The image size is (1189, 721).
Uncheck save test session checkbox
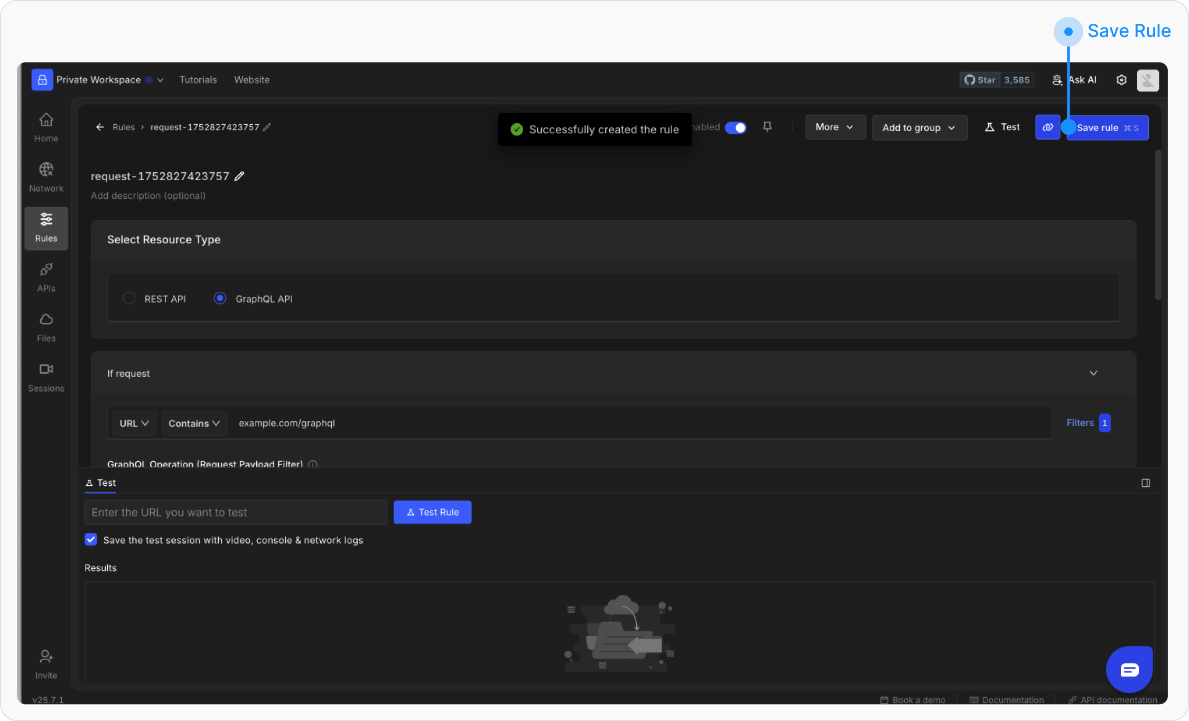pyautogui.click(x=91, y=540)
